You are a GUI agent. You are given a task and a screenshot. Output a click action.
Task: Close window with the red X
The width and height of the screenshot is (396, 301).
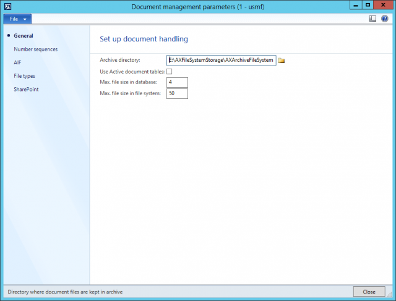[x=383, y=5]
